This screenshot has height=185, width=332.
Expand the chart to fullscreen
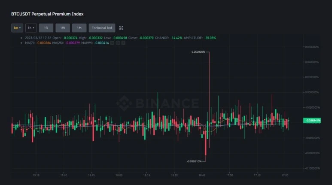121,28
